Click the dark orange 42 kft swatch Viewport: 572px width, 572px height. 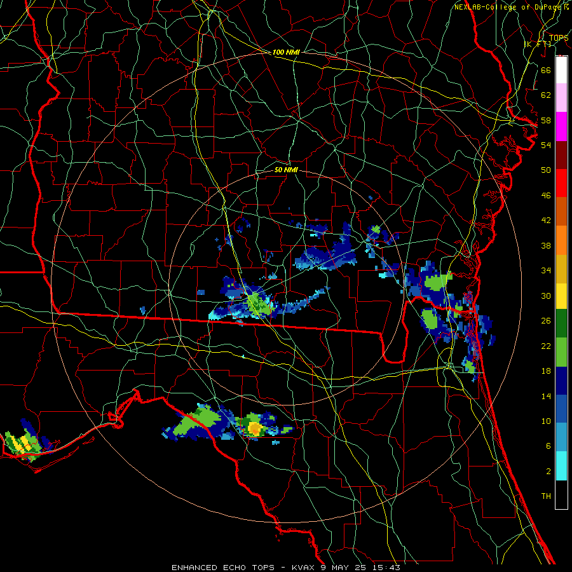coord(561,212)
